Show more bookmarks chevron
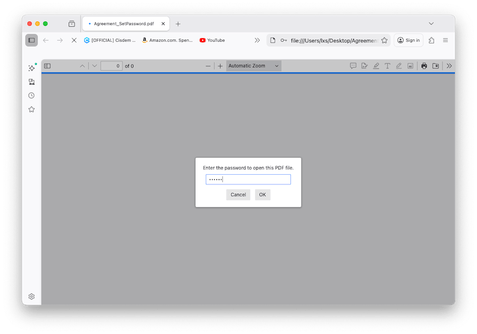 pyautogui.click(x=257, y=40)
